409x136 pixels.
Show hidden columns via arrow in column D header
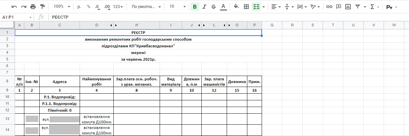111,25
